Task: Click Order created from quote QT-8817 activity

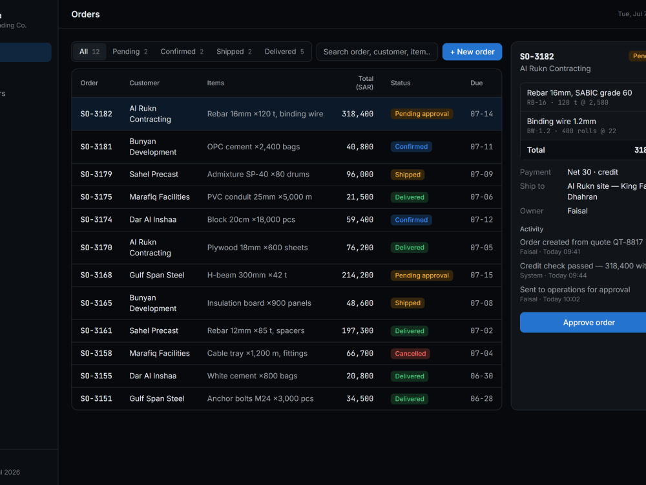Action: (x=581, y=242)
